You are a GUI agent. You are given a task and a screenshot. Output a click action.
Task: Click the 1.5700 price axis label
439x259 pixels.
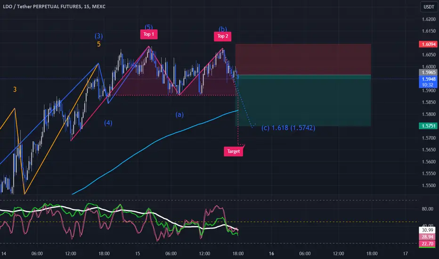pos(429,138)
